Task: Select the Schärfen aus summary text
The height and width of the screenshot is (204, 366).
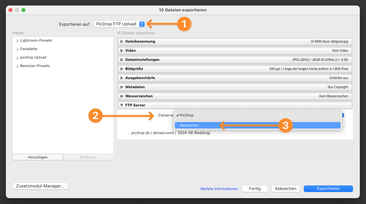Action: tap(339, 78)
